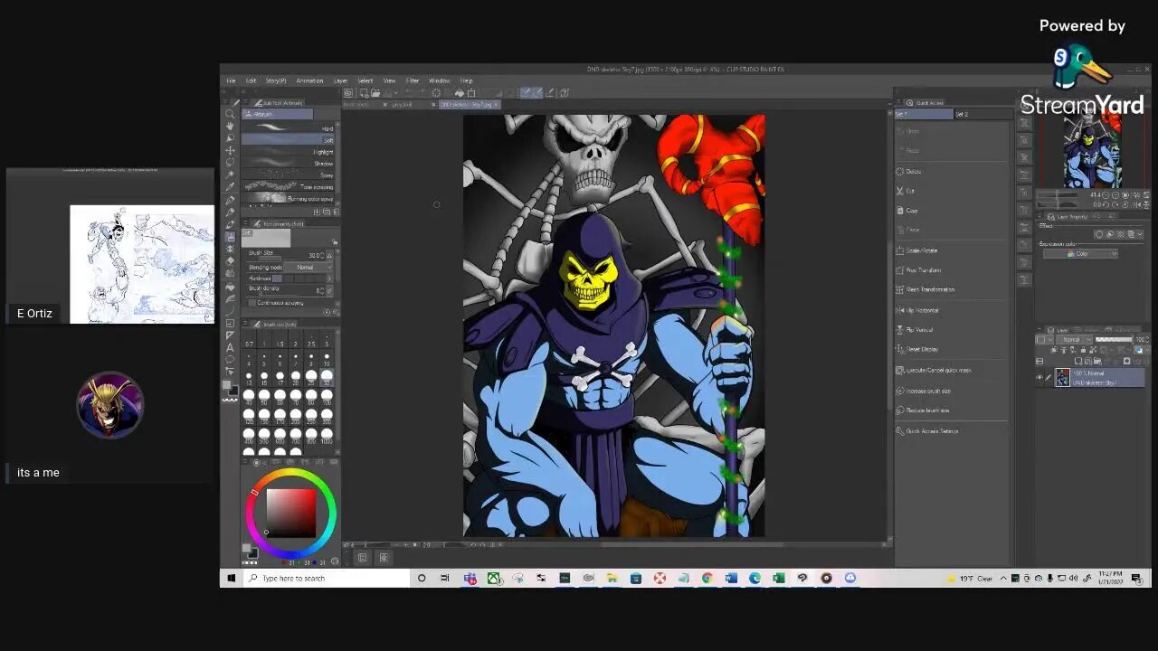The width and height of the screenshot is (1158, 651).
Task: Click Cut in Quick Access
Action: tap(911, 191)
